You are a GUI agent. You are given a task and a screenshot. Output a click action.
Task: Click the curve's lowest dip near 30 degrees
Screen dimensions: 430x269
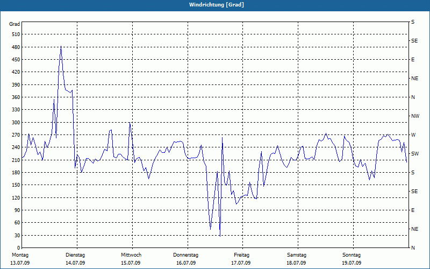click(x=220, y=236)
